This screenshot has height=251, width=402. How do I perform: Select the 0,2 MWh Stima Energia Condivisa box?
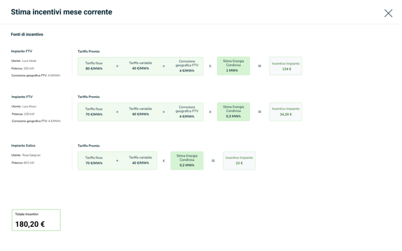pyautogui.click(x=187, y=161)
